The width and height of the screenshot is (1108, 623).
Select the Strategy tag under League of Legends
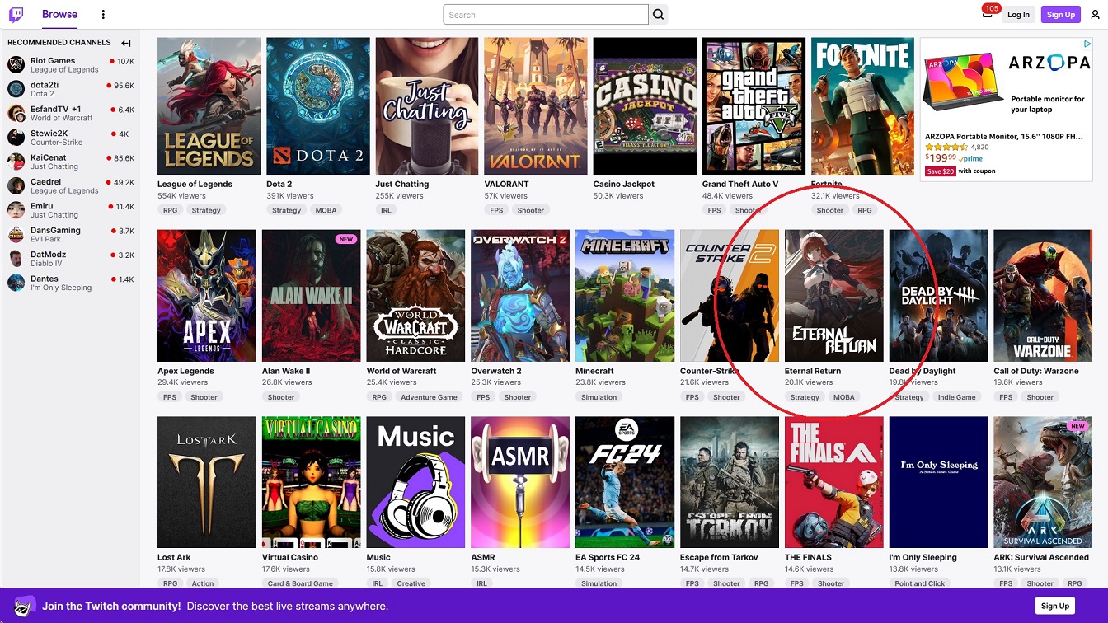point(206,210)
